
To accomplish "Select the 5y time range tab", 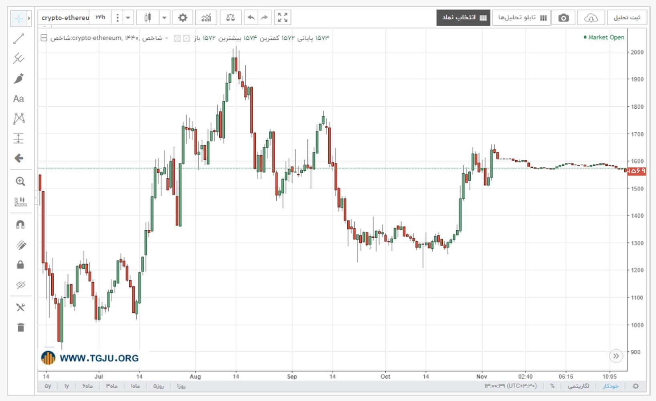I will [x=48, y=386].
